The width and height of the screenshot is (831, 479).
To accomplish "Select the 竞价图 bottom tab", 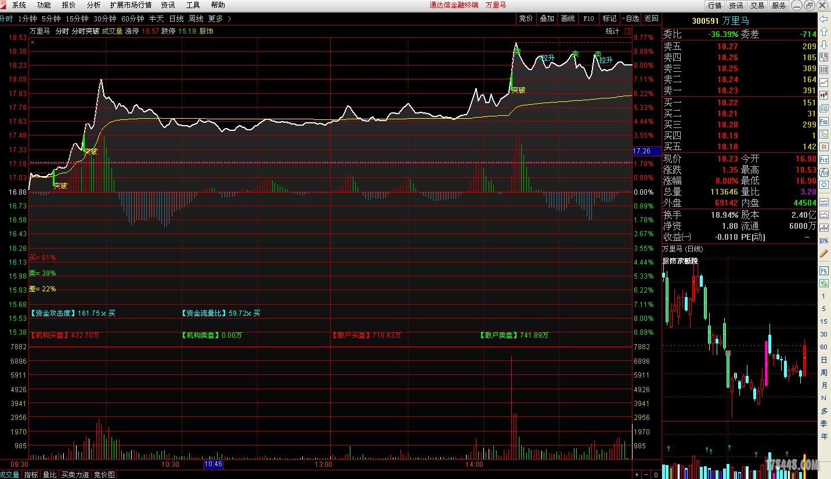I will (104, 475).
